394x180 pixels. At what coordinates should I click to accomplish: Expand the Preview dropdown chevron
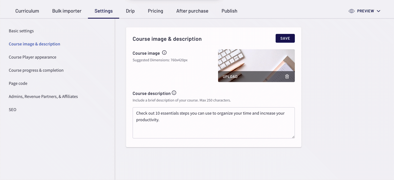(x=379, y=11)
